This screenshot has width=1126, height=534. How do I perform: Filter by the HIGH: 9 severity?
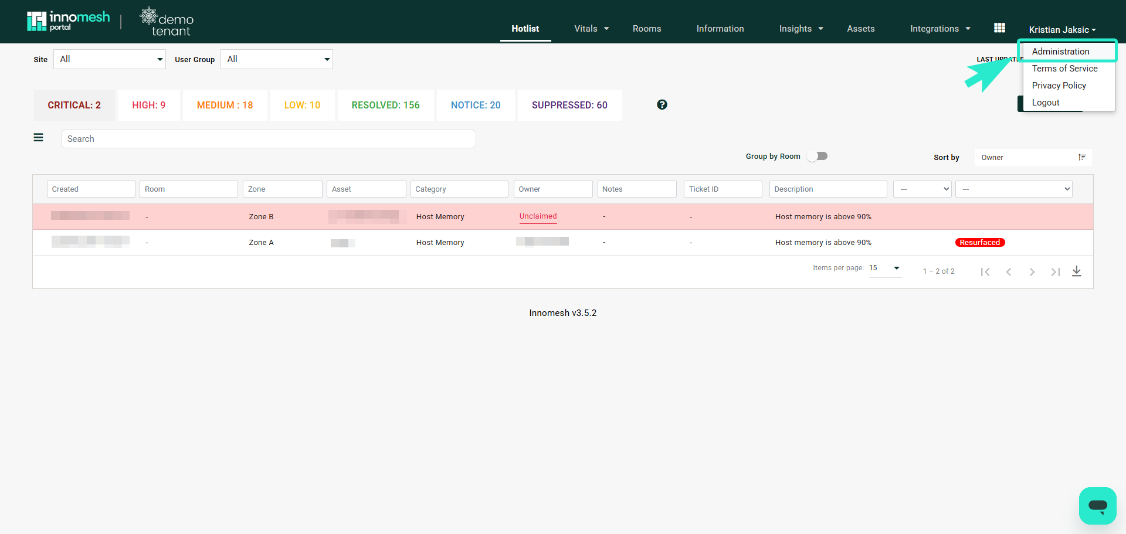tap(149, 106)
